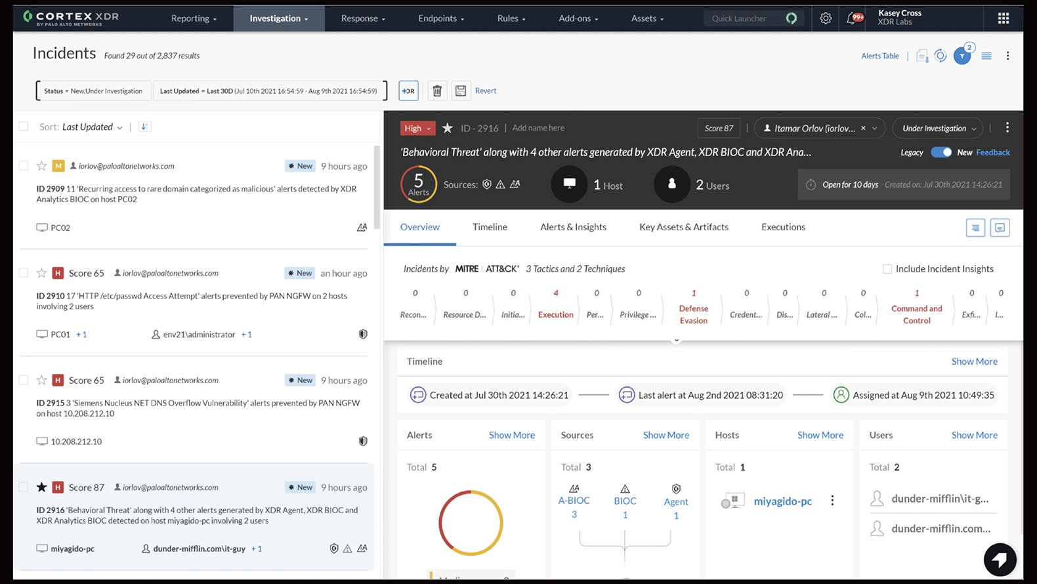Select checkbox for incident ID 2910
Image resolution: width=1037 pixels, height=584 pixels.
(24, 273)
